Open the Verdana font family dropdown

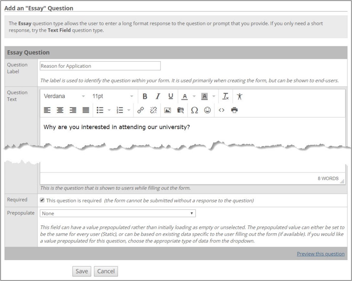tap(64, 96)
